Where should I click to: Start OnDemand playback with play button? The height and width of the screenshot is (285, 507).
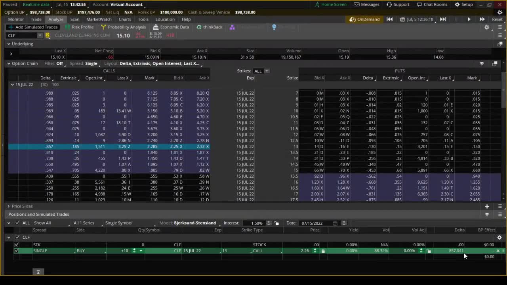tap(469, 19)
